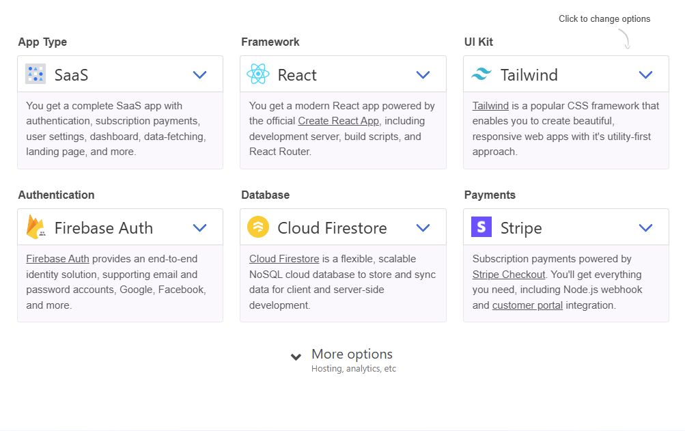The image size is (685, 431).
Task: Click the Tailwind wave logo icon
Action: click(481, 74)
